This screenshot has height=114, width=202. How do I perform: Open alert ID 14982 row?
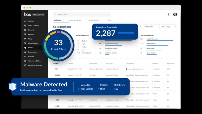pos(115,106)
